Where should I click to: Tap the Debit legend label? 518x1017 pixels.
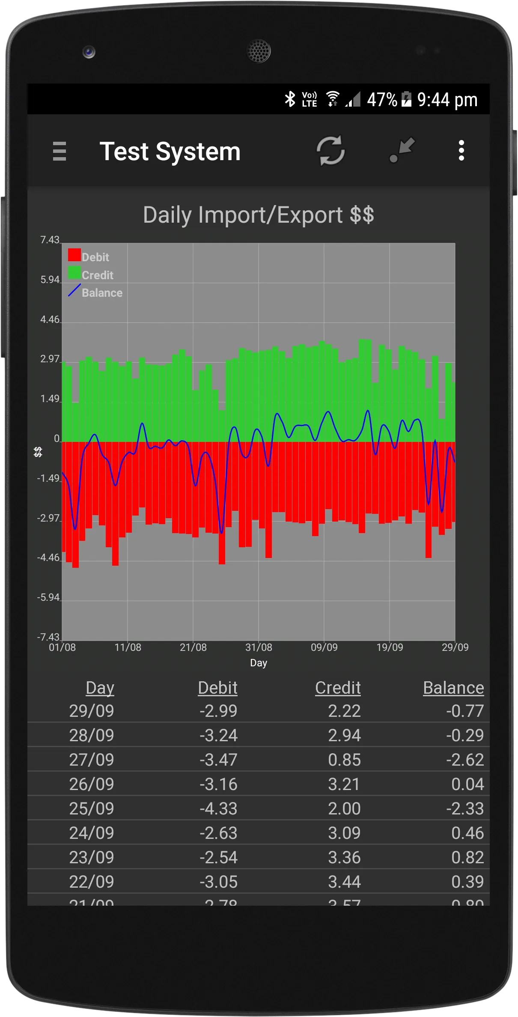(x=95, y=257)
